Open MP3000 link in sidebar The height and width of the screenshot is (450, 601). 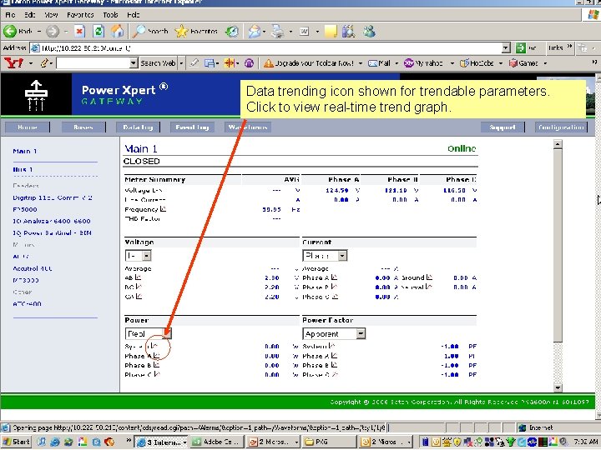[x=26, y=280]
